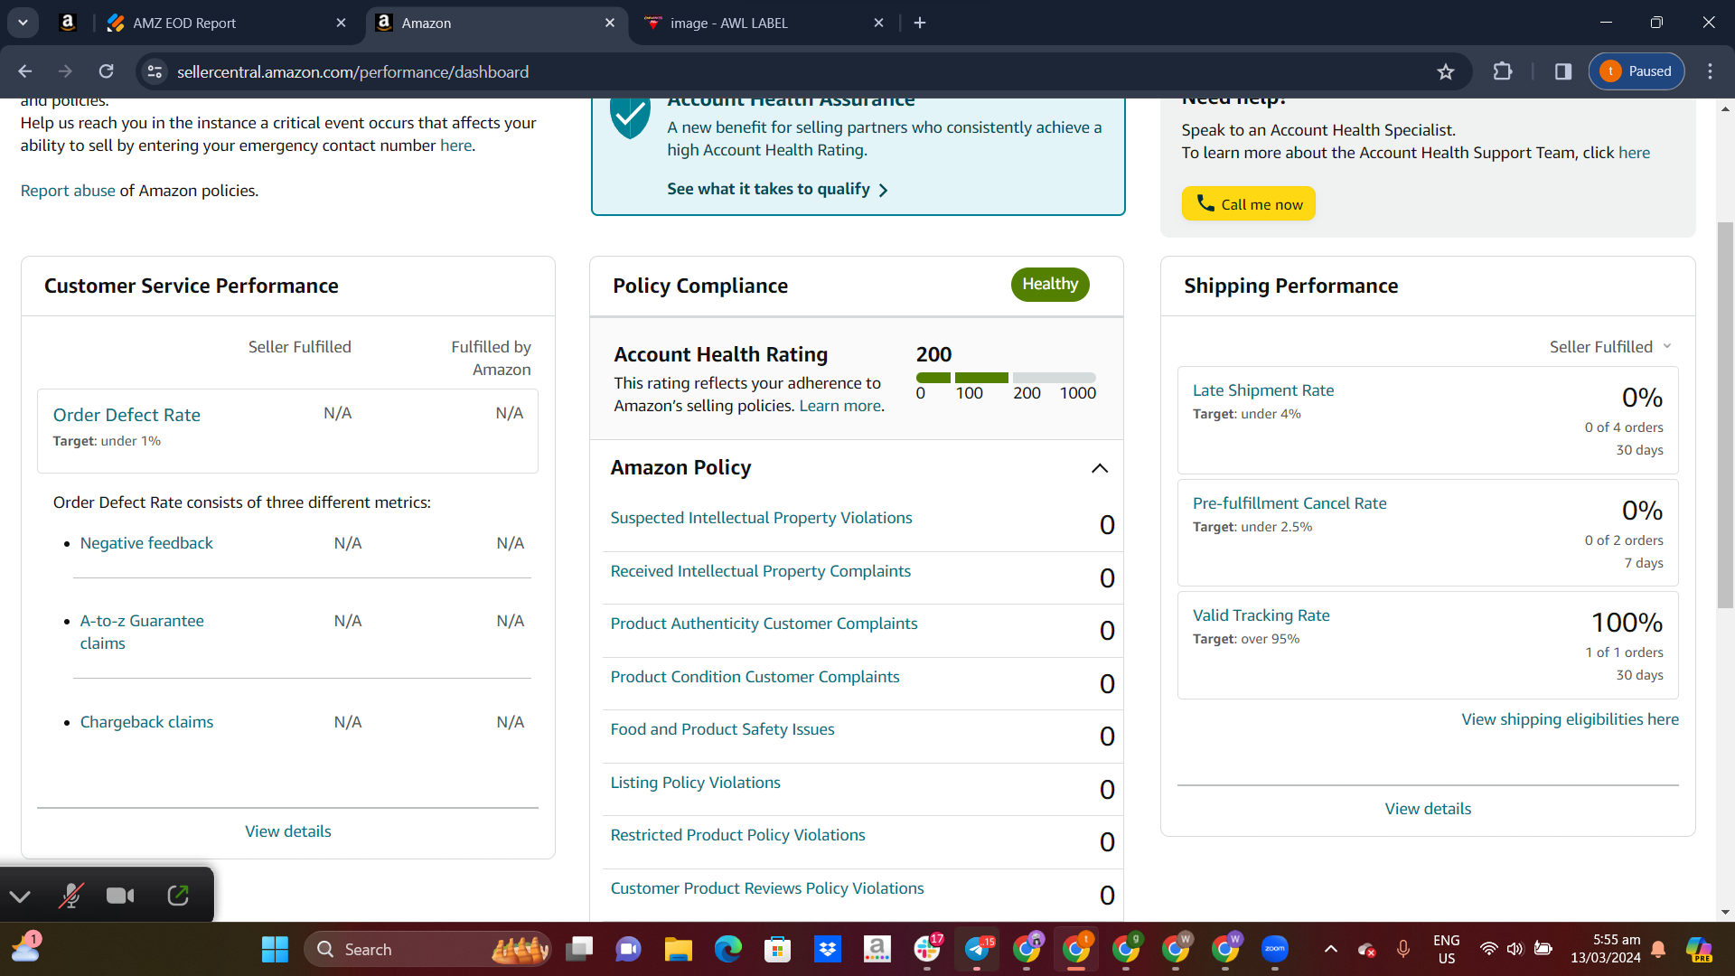1735x976 pixels.
Task: Open the Chrome tab search dropdown
Action: point(23,23)
